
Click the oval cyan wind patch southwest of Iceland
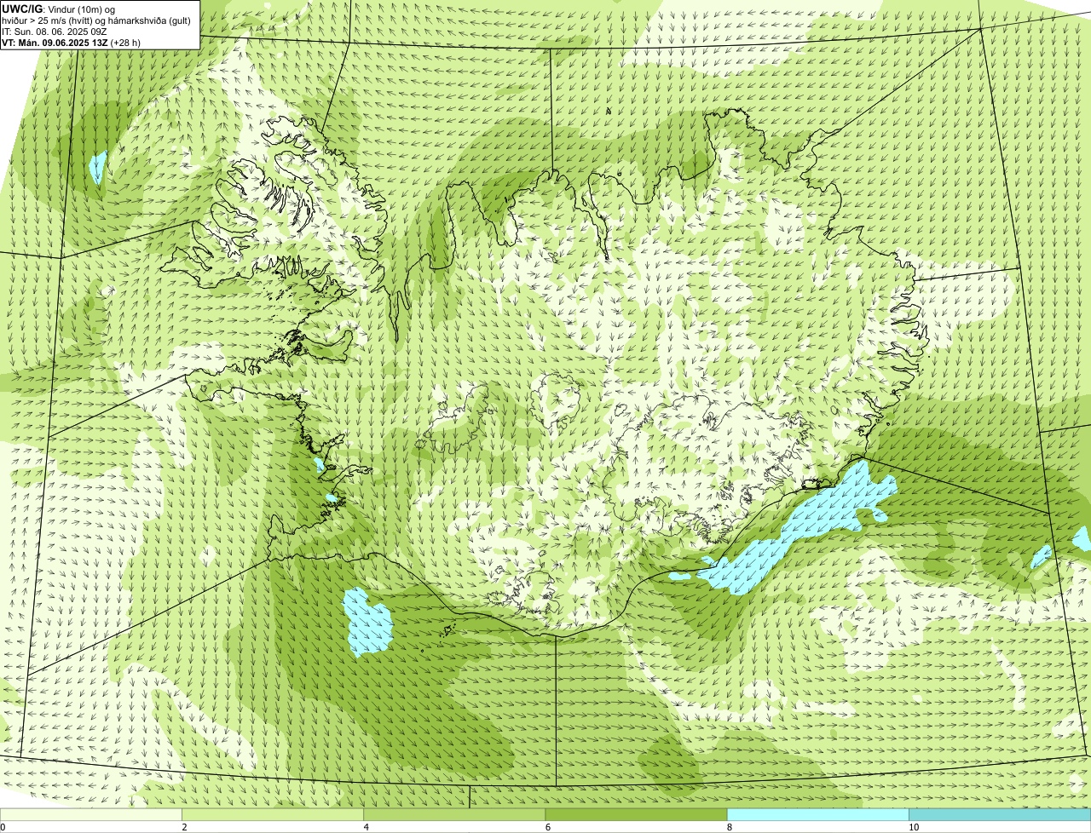tap(367, 622)
